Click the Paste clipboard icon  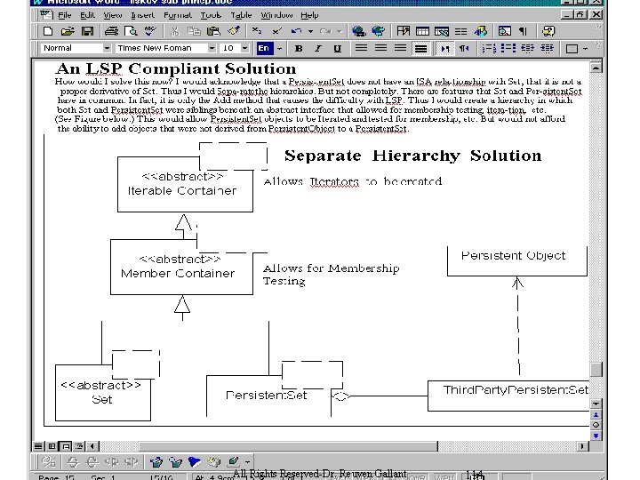pos(213,31)
